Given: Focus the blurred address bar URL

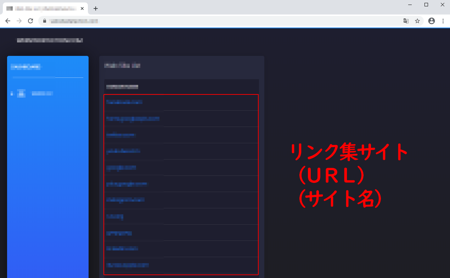Looking at the screenshot, I should click(x=74, y=21).
